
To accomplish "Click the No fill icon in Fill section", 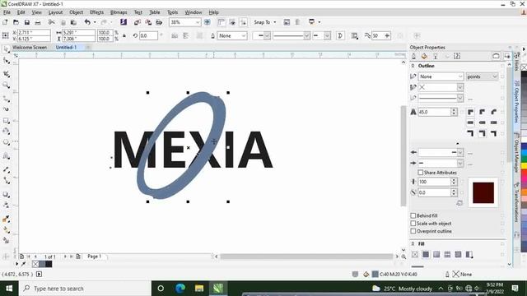I will [x=415, y=254].
